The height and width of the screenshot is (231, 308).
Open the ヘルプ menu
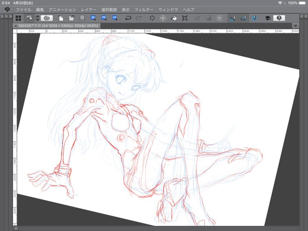click(188, 10)
